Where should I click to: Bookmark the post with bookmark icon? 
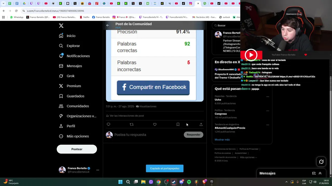[178, 124]
